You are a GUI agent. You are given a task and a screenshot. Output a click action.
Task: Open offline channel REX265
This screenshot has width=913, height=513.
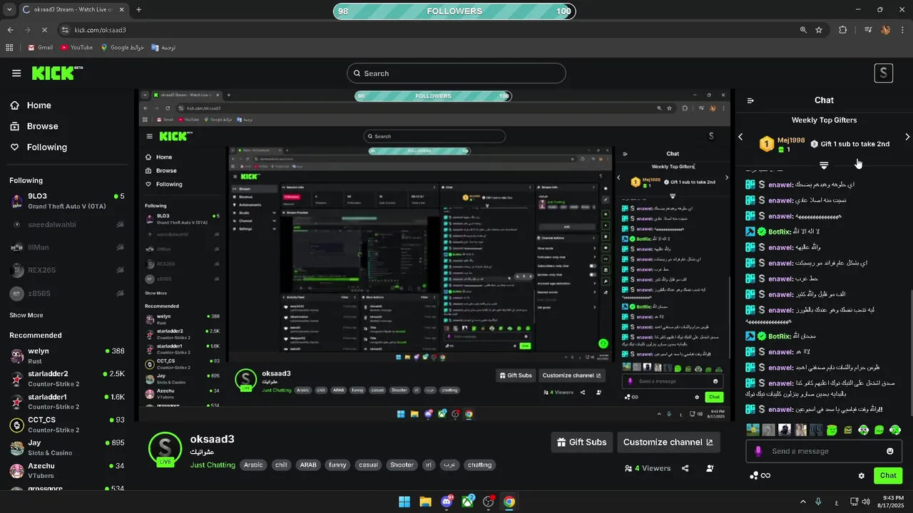coord(67,270)
